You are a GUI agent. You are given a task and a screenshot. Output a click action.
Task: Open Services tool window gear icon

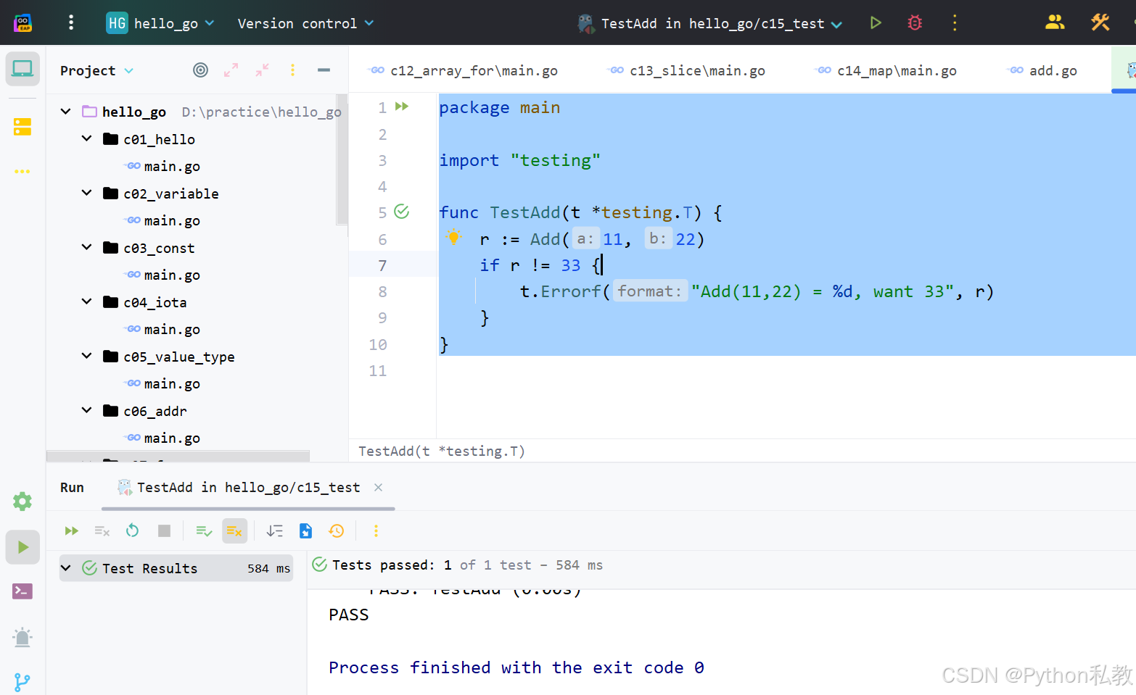pyautogui.click(x=22, y=501)
